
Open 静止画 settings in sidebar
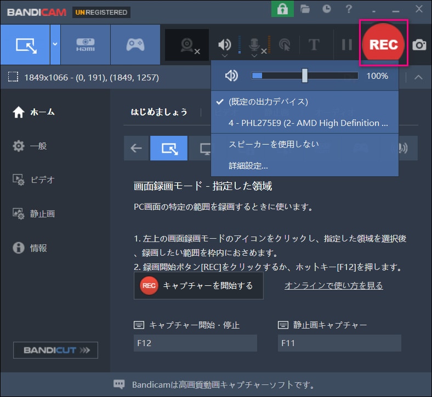point(33,214)
